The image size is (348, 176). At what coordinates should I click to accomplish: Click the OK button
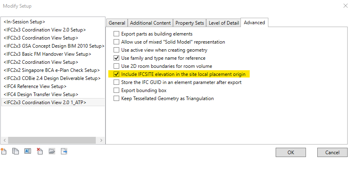291,153
